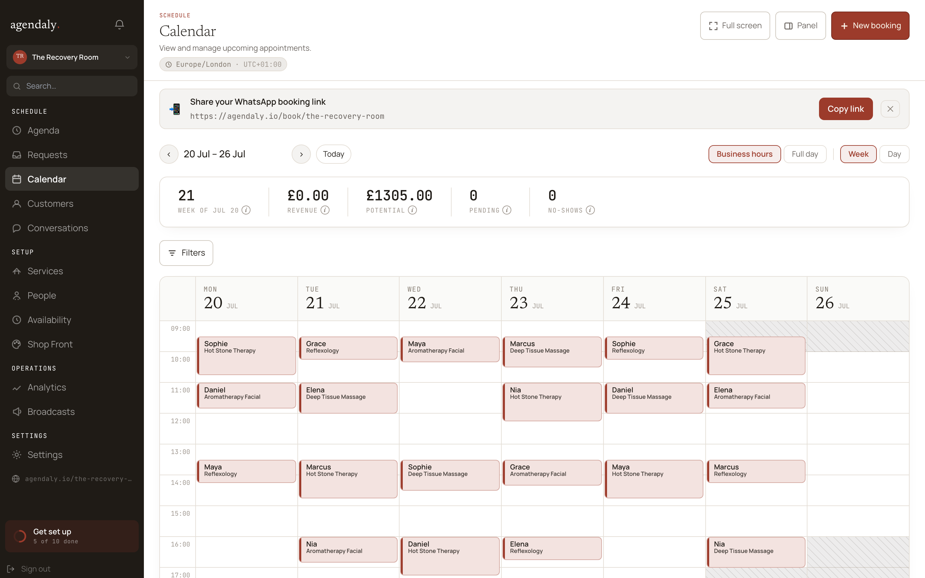The height and width of the screenshot is (578, 925).
Task: Open Marcus's Hot Stone Therapy on Tuesday
Action: [348, 479]
